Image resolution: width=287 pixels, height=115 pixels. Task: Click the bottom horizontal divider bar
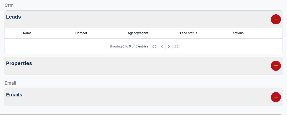pos(143,114)
